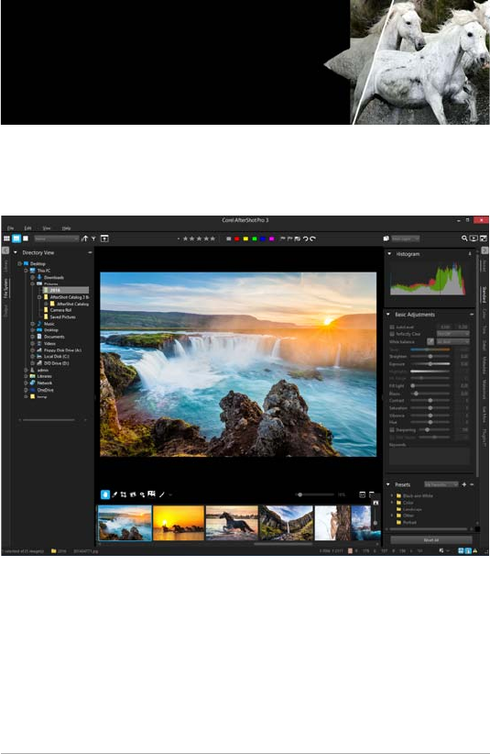Click the zoom slider below the image
The image size is (490, 754).
pos(314,494)
